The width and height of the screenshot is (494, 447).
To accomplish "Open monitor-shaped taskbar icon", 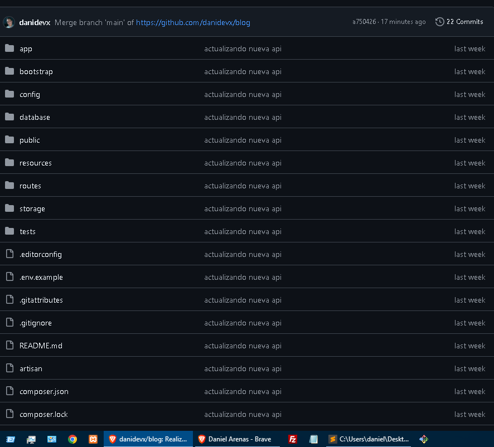I will click(31, 439).
